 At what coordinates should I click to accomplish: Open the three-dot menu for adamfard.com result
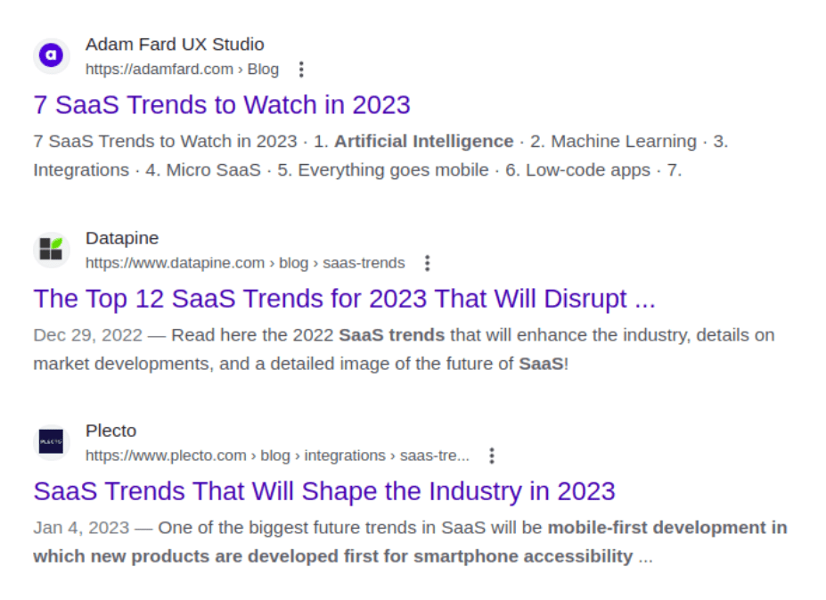[301, 70]
